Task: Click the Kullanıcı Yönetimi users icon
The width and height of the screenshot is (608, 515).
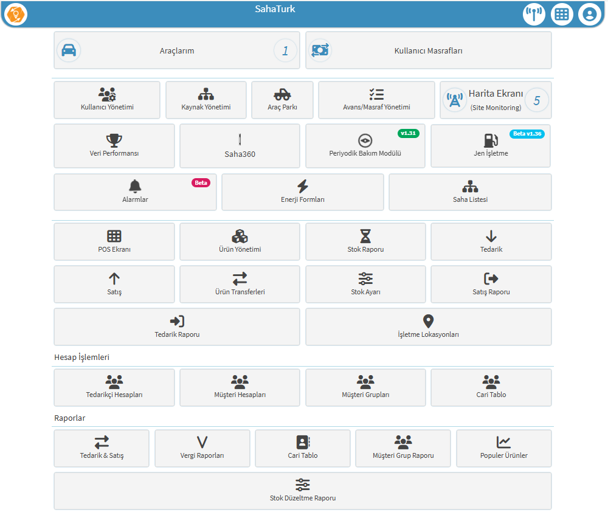Action: coord(107,94)
